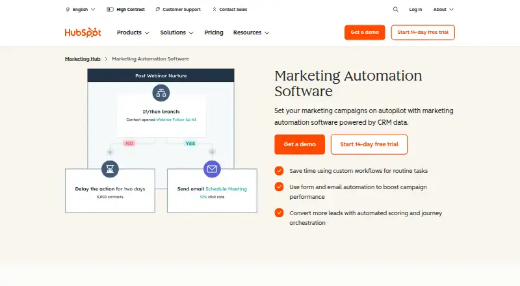Click the Webinar Follow-Up #1 link text
520x286 pixels.
[x=176, y=120]
